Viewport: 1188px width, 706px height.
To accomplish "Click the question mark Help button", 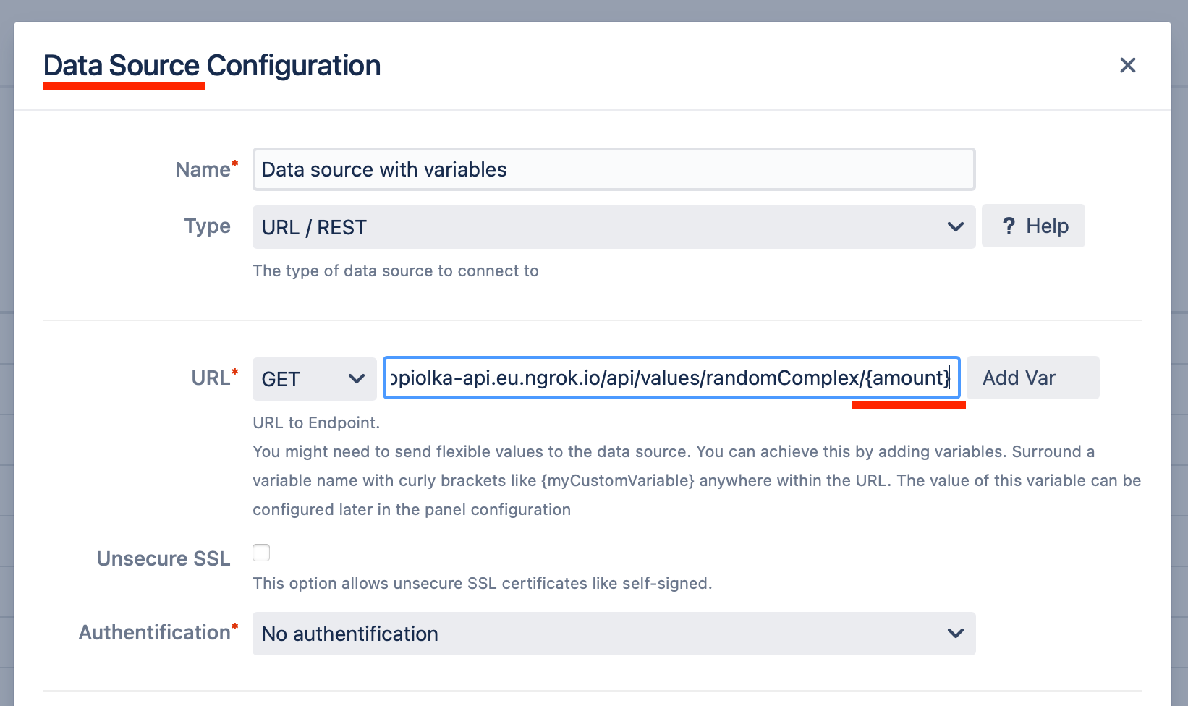I will click(1033, 226).
